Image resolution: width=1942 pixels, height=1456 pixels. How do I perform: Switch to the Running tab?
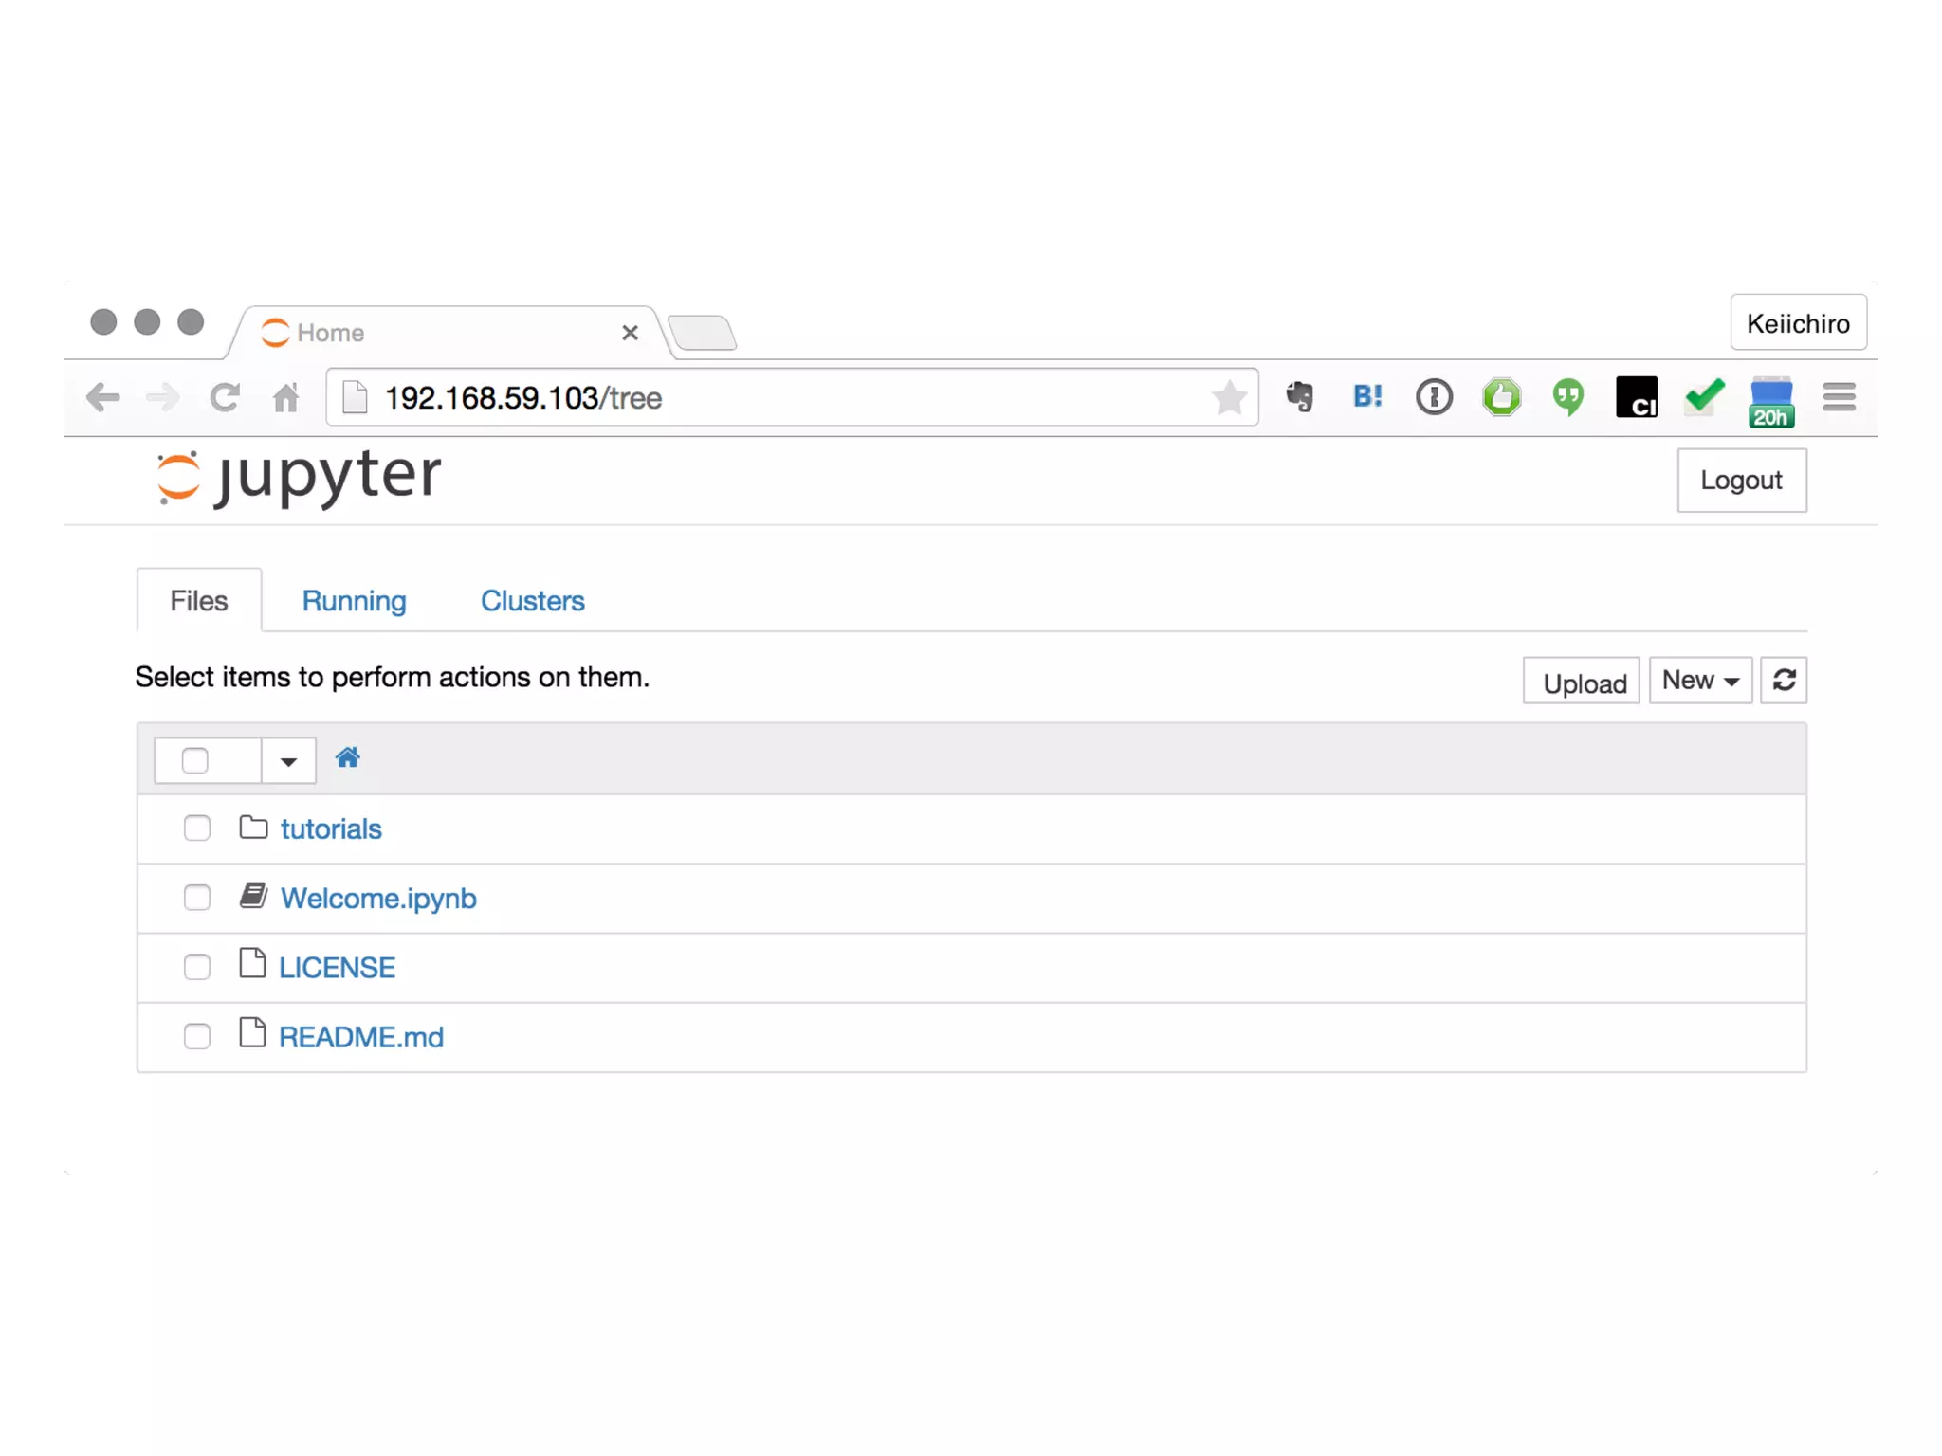point(354,601)
